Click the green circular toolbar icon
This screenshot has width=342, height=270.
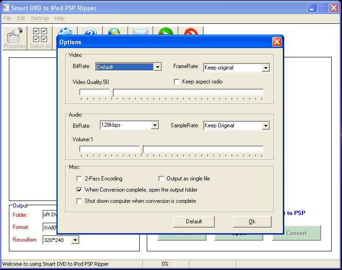click(166, 31)
